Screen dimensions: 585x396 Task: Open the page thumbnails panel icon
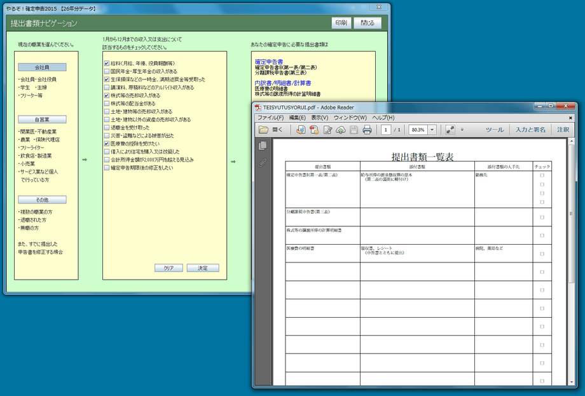263,146
